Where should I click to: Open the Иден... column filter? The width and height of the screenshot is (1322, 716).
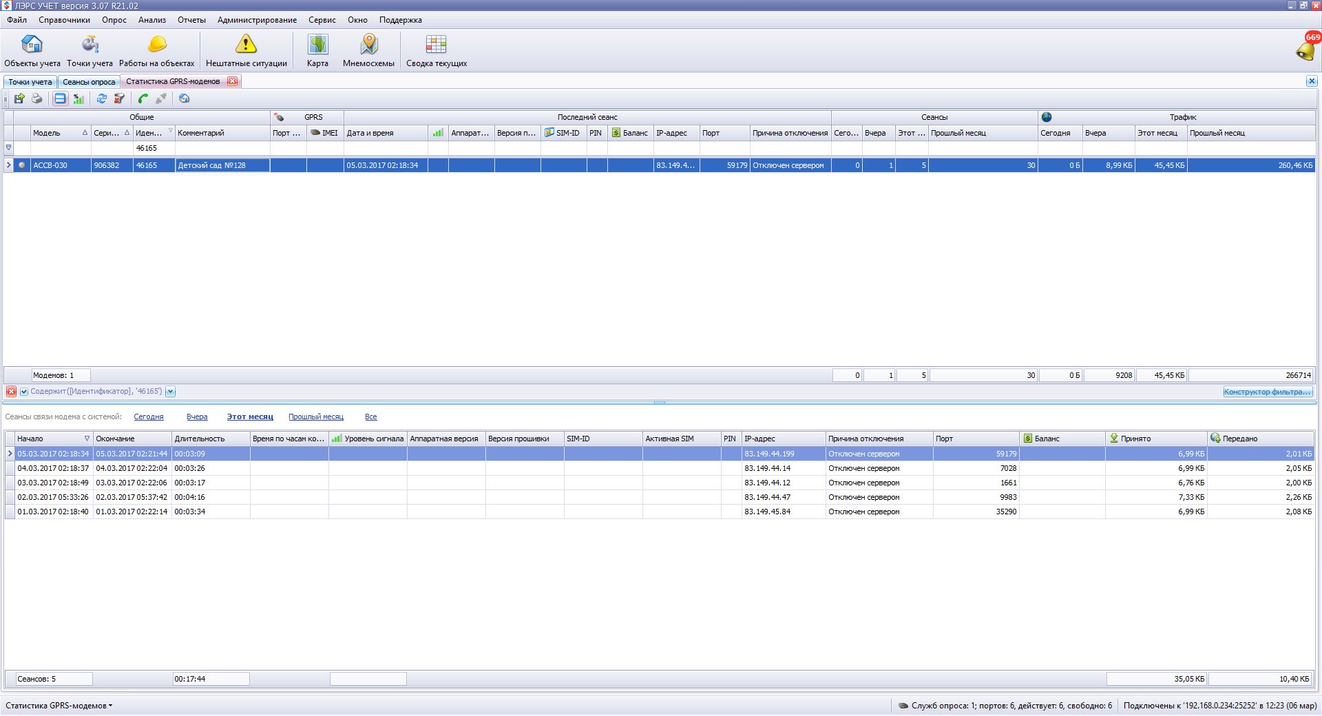click(171, 130)
